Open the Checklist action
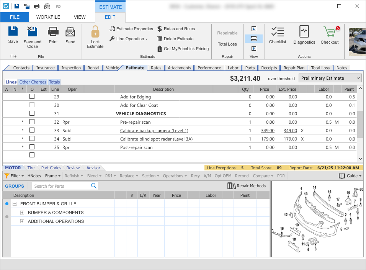 (x=277, y=35)
